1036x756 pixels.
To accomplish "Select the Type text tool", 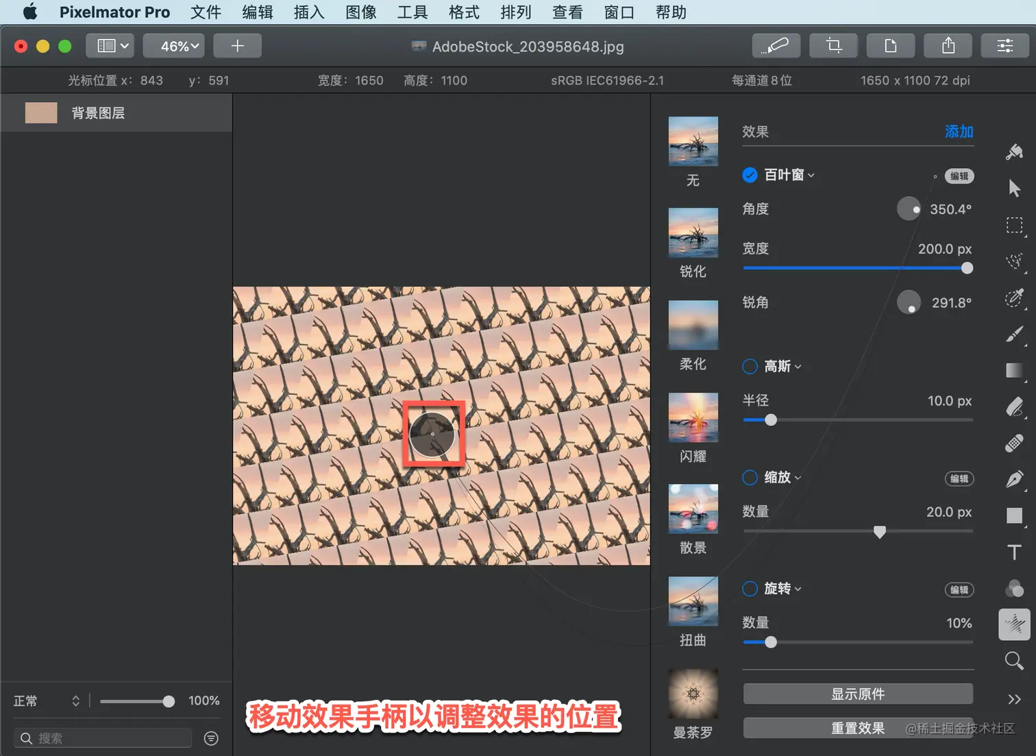I will tap(1014, 552).
